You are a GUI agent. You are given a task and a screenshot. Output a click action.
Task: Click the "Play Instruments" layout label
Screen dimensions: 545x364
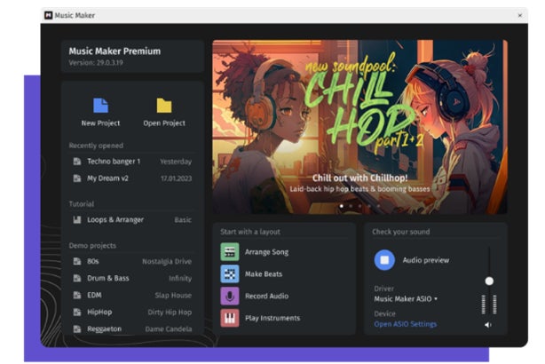(x=272, y=318)
